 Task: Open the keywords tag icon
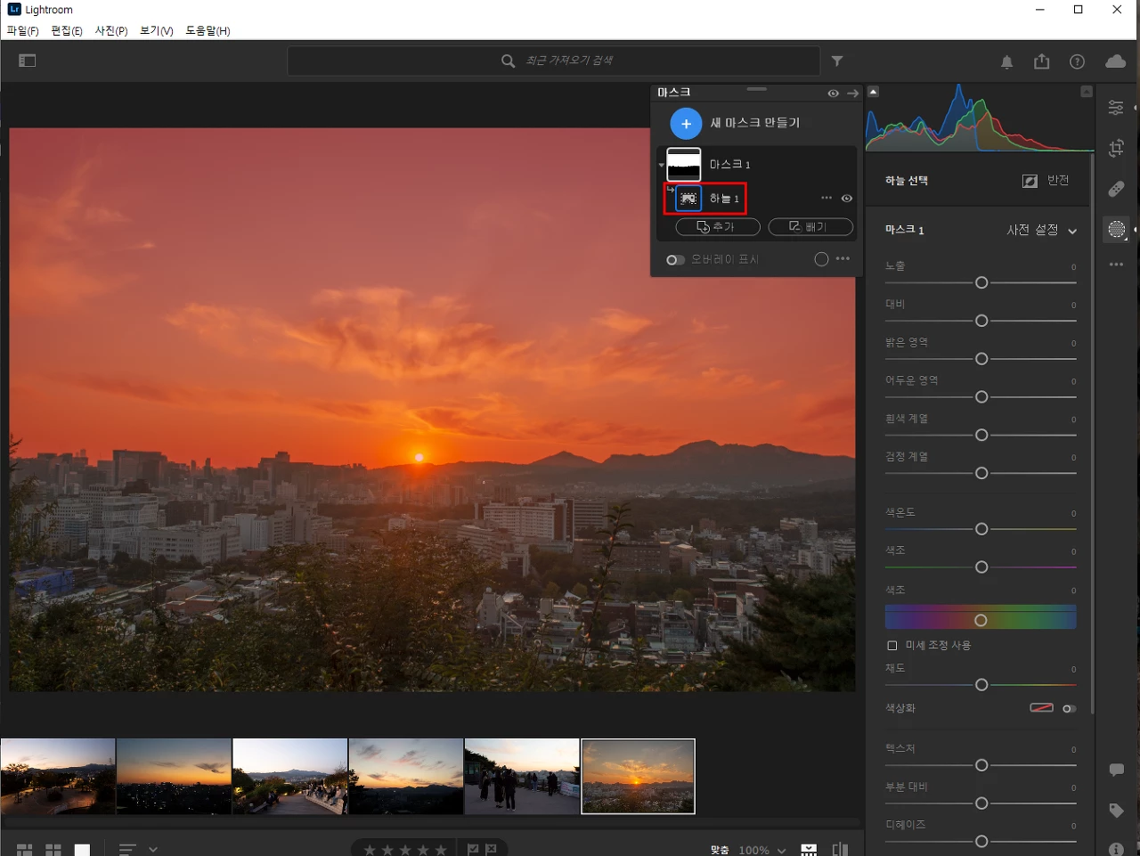(1116, 810)
